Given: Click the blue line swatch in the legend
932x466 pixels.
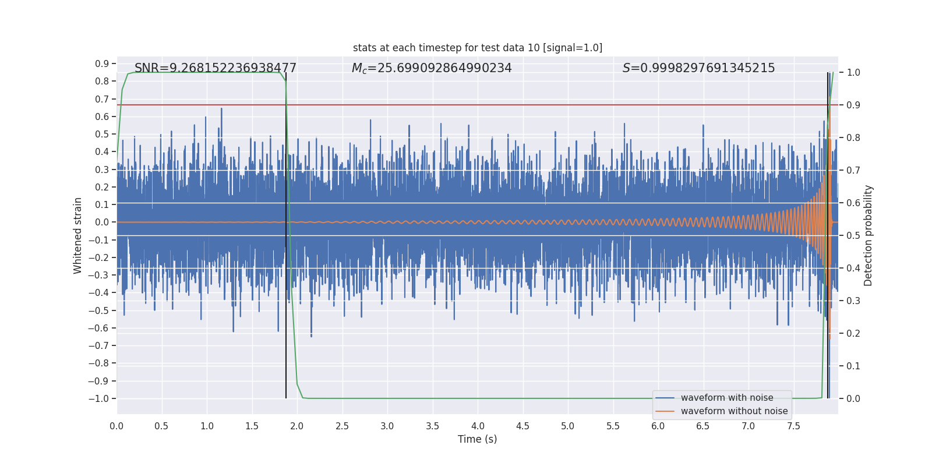Looking at the screenshot, I should point(665,398).
